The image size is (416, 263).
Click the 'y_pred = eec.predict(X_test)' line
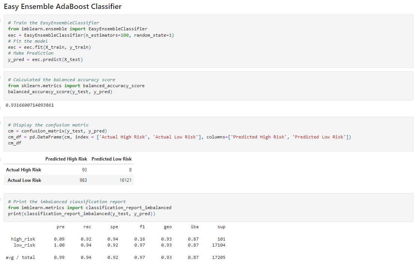[45, 59]
